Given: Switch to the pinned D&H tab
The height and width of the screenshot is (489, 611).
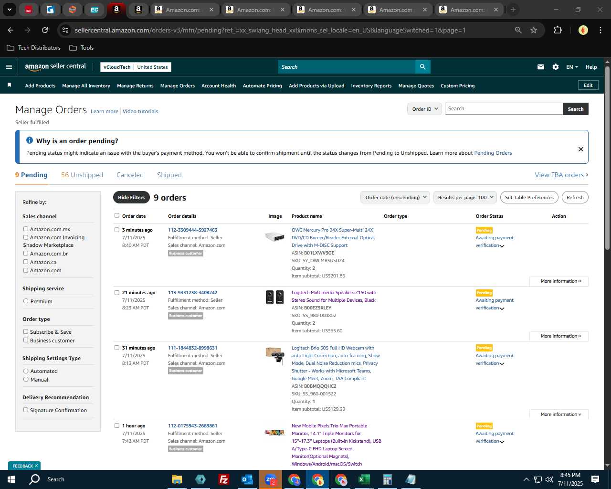Looking at the screenshot, I should tap(29, 10).
